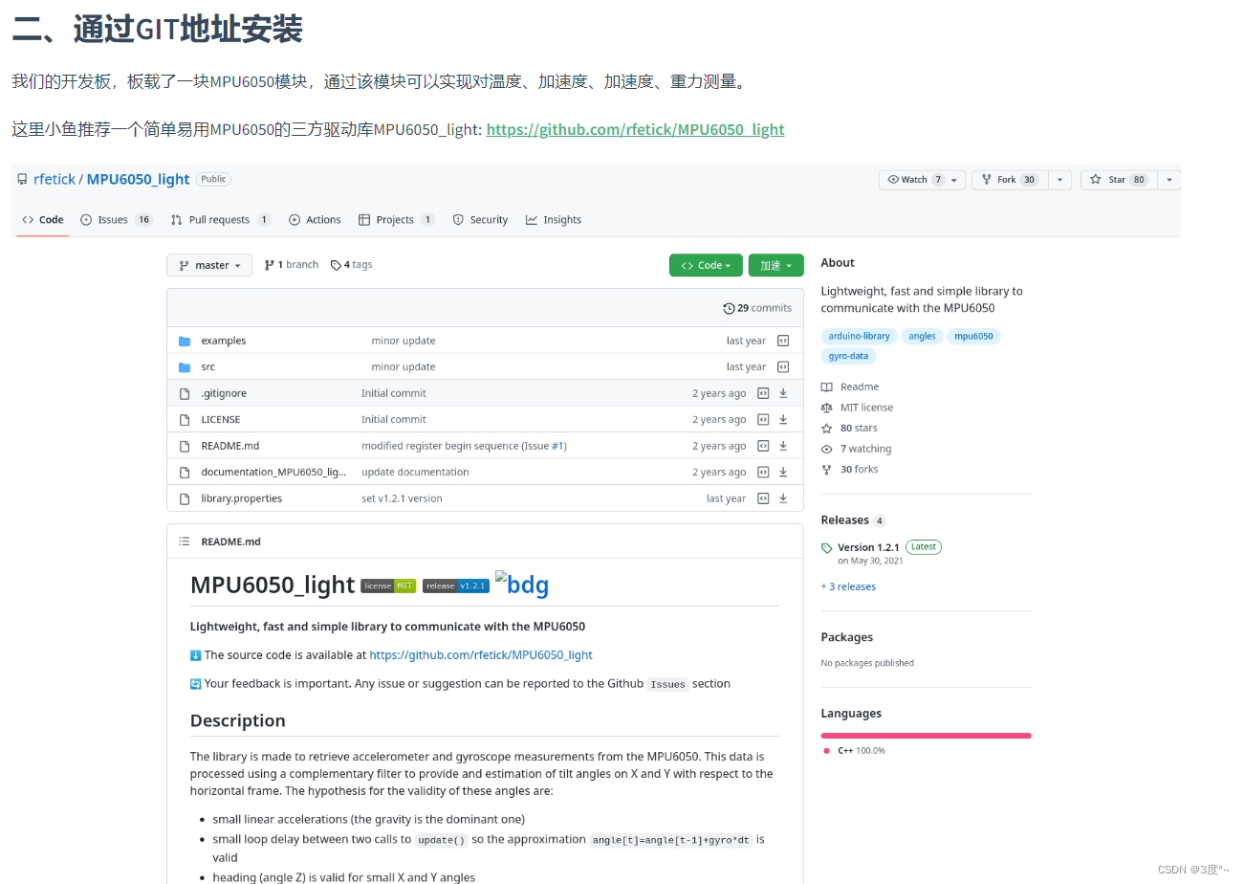This screenshot has height=884, width=1244.
Task: View code icon in src row
Action: tap(783, 366)
